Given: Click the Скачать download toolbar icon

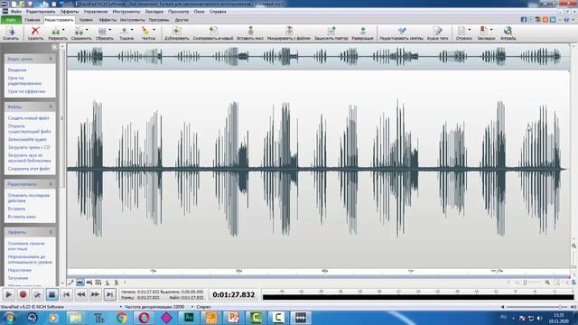Looking at the screenshot, I should [10, 32].
